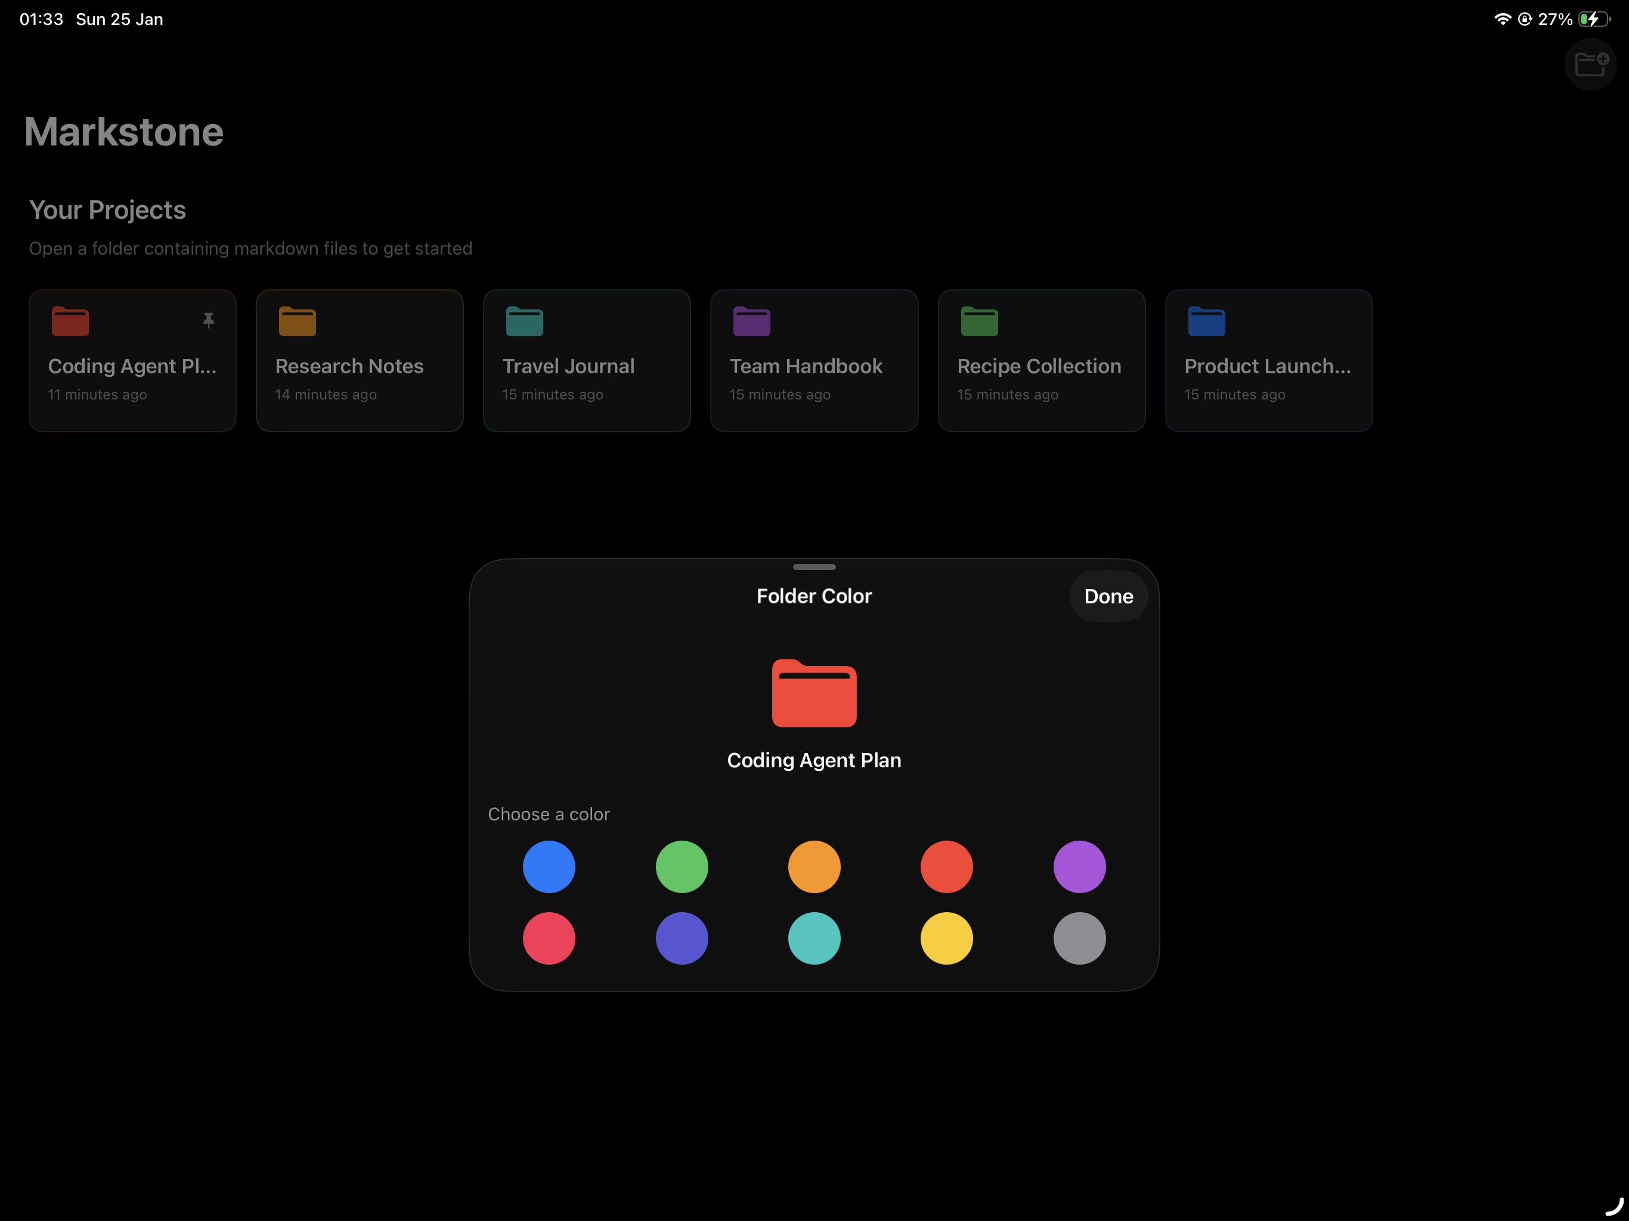Open the Research Notes project
Viewport: 1629px width, 1221px height.
coord(360,361)
